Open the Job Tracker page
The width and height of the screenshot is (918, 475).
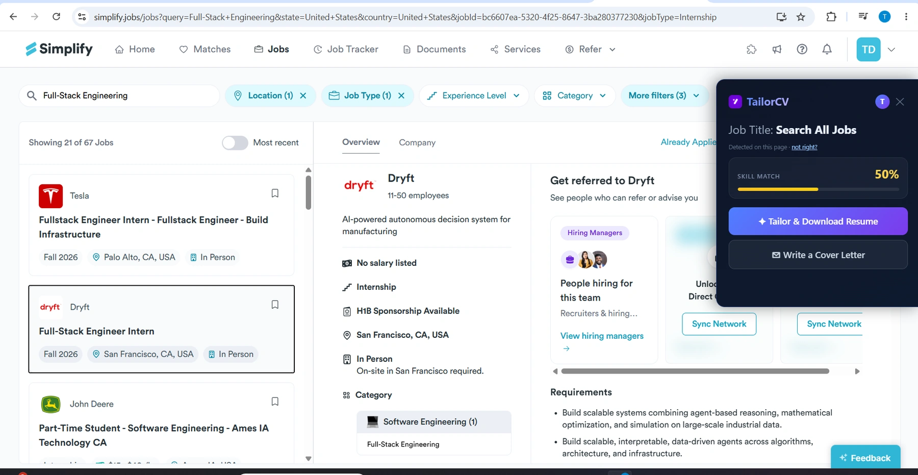tap(346, 49)
